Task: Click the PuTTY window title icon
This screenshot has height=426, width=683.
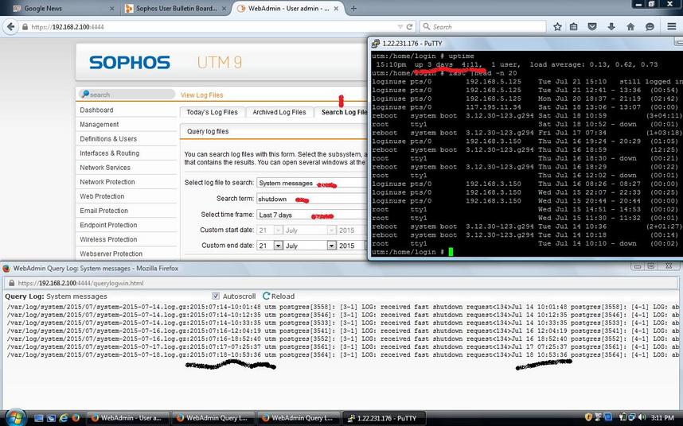Action: coord(376,44)
